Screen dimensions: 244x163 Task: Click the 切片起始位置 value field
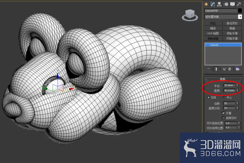click(231, 123)
